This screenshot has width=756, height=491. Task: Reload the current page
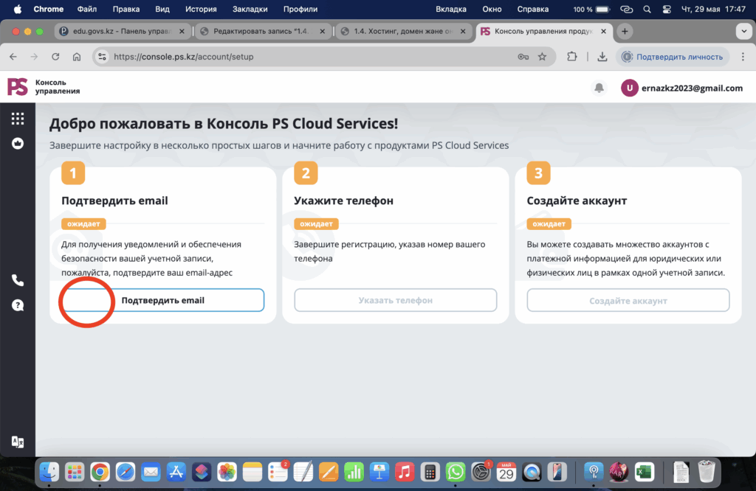click(55, 57)
